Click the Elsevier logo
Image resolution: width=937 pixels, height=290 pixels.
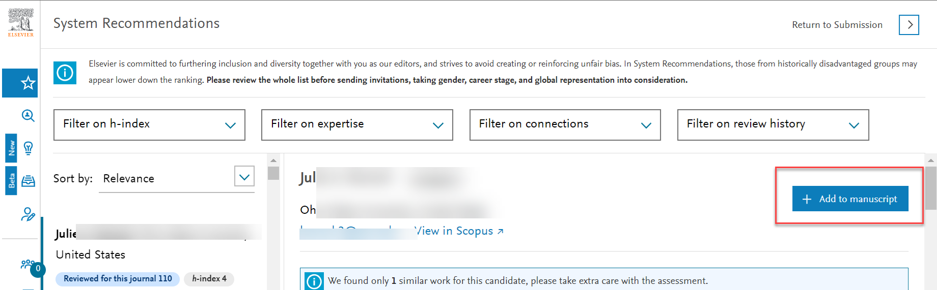coord(21,23)
